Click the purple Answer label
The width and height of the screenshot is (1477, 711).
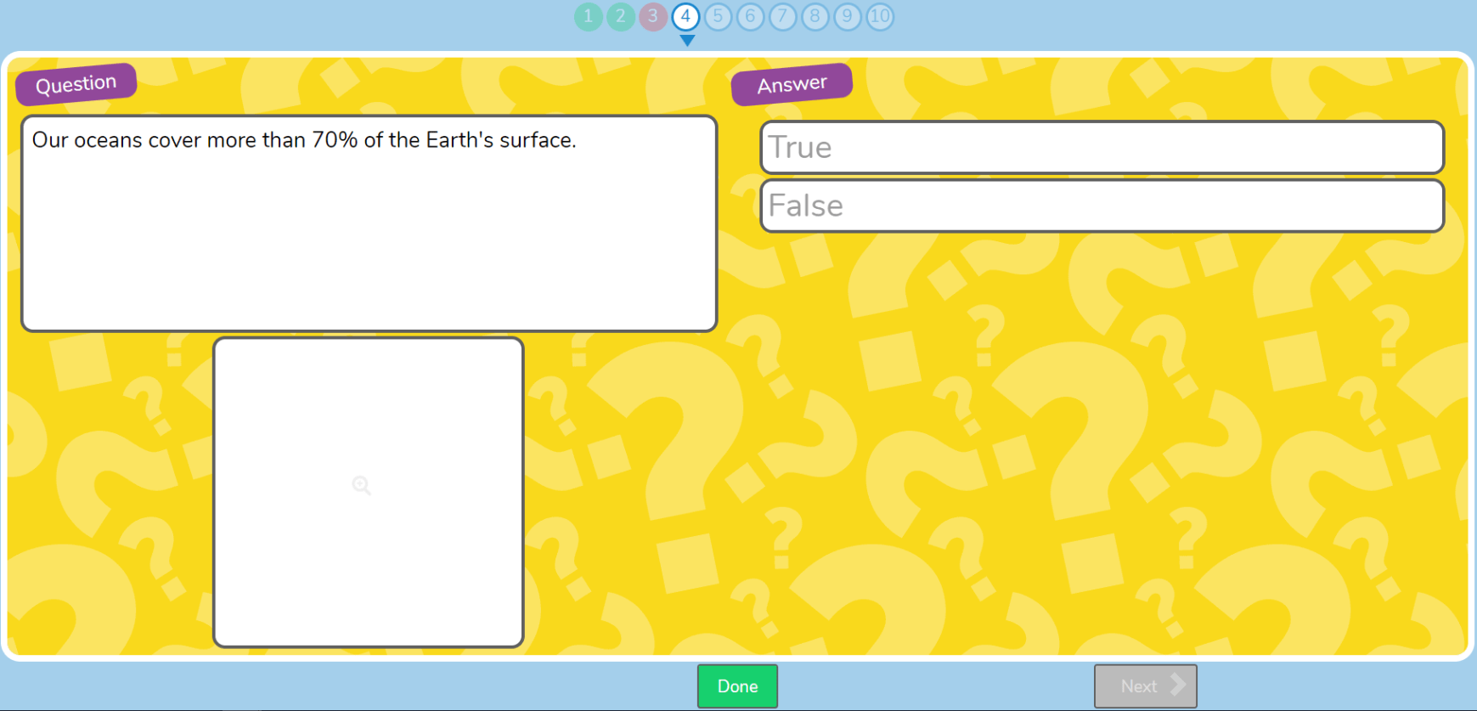792,84
